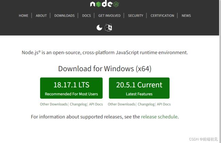The image size is (221, 143).
Task: Toggle dark mode with moon icon
Action: click(x=99, y=28)
